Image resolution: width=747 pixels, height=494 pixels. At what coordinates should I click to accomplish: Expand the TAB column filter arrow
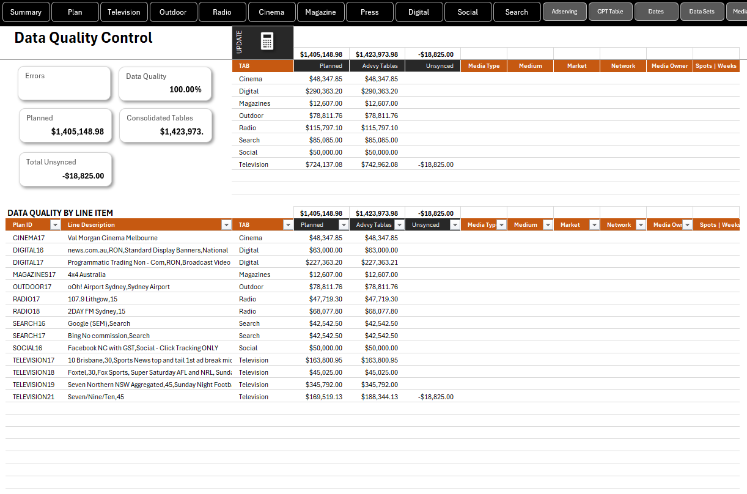(288, 225)
